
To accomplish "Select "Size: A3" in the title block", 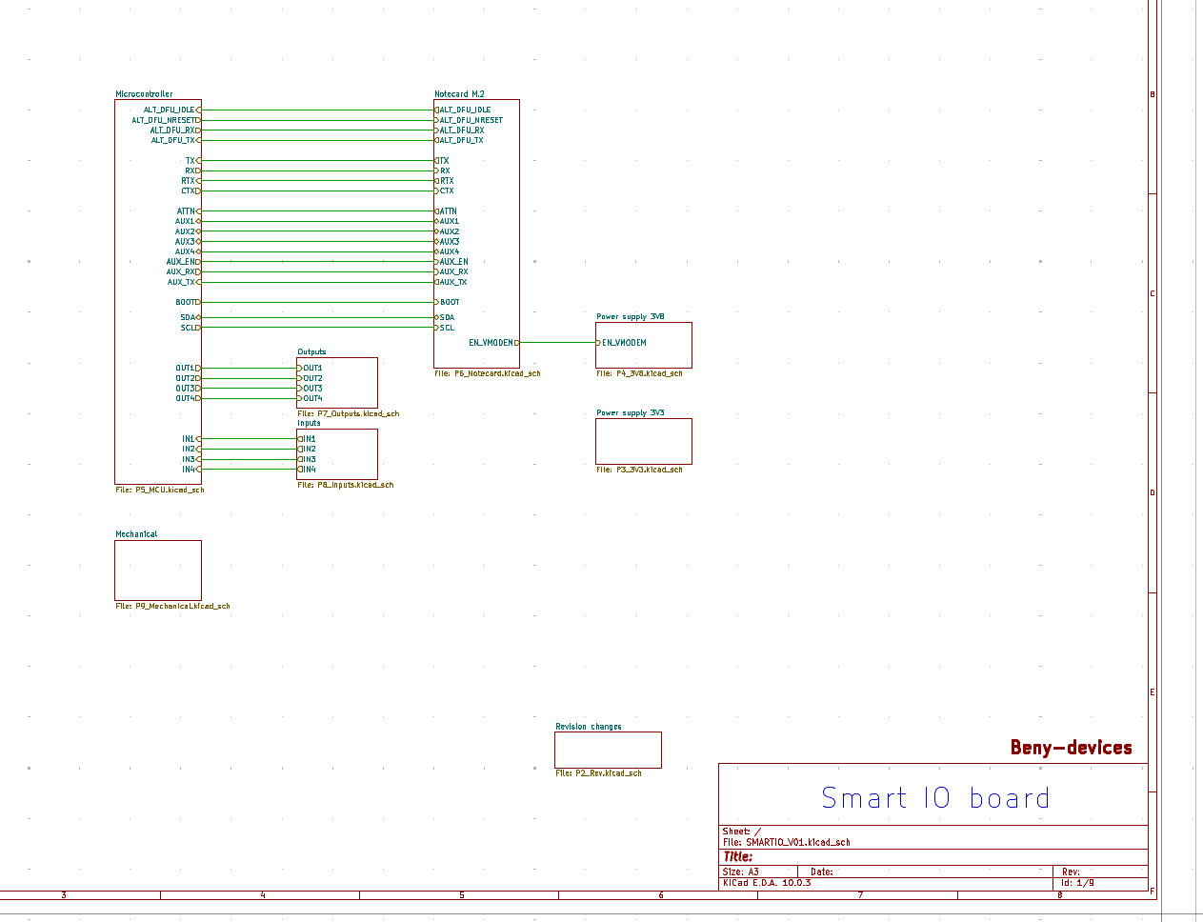I will coord(741,872).
